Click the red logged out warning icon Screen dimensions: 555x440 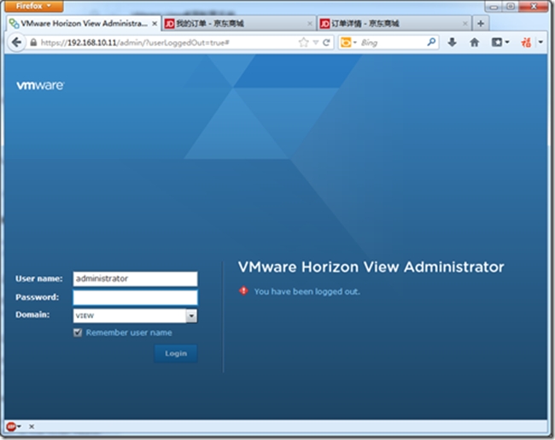click(243, 290)
